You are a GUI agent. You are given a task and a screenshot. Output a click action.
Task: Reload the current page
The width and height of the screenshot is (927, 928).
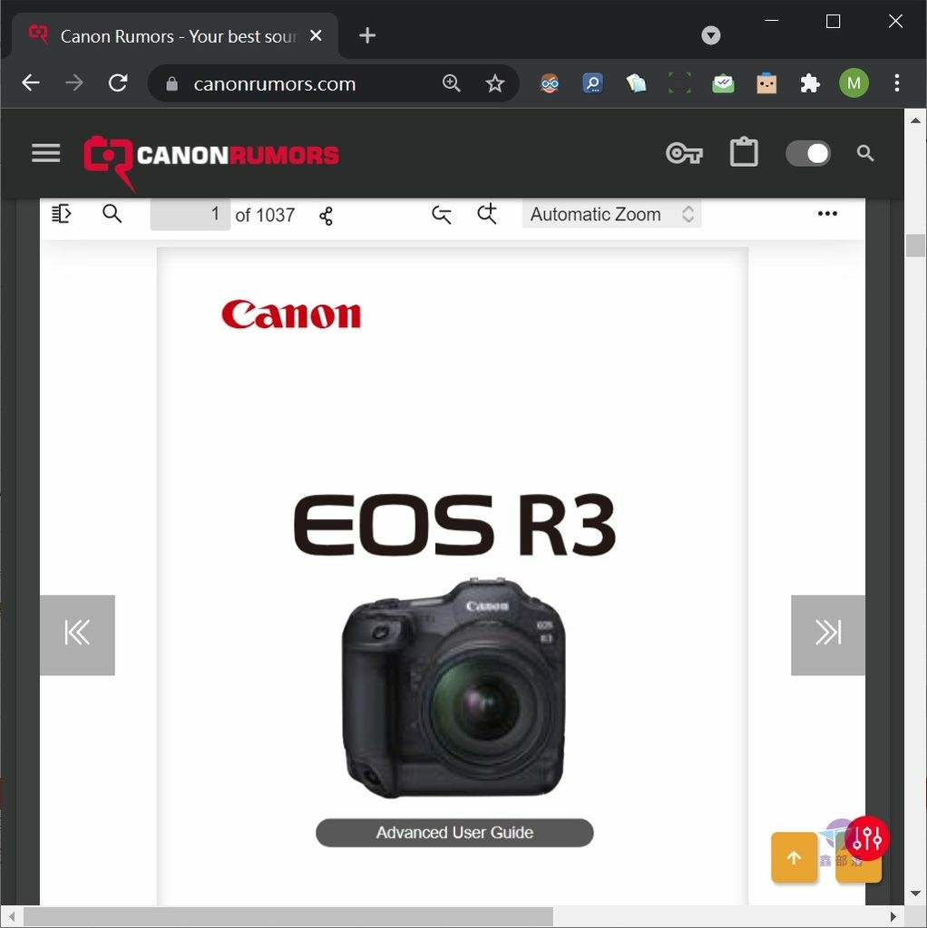point(118,82)
